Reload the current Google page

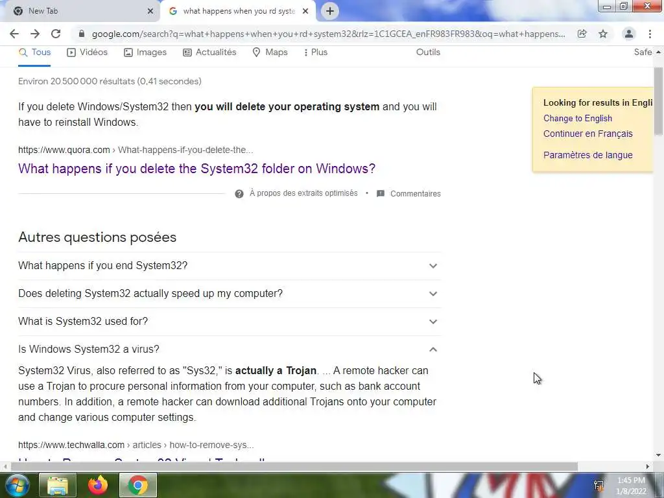click(x=56, y=34)
